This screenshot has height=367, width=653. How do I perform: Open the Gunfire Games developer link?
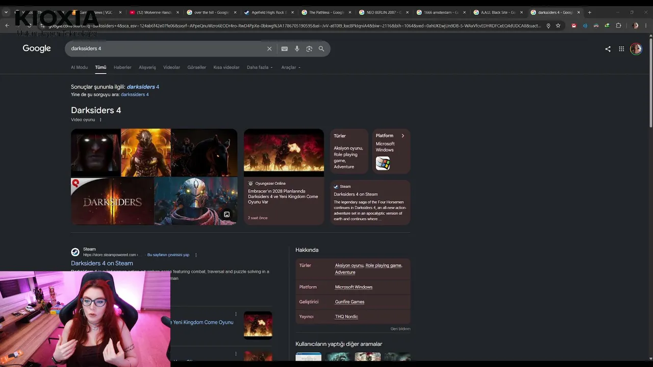pos(349,302)
